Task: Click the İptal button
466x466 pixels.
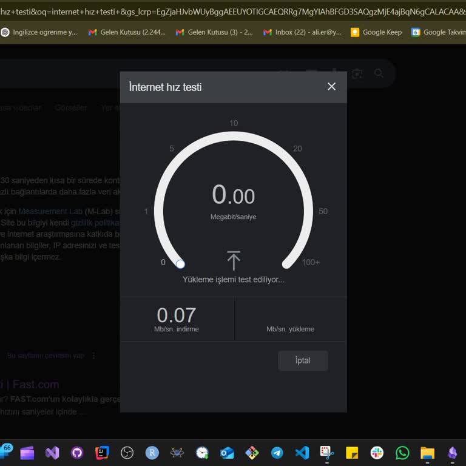Action: (303, 360)
